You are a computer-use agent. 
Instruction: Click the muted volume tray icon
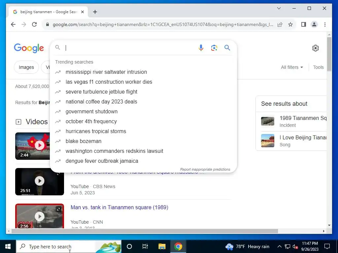[295, 246]
